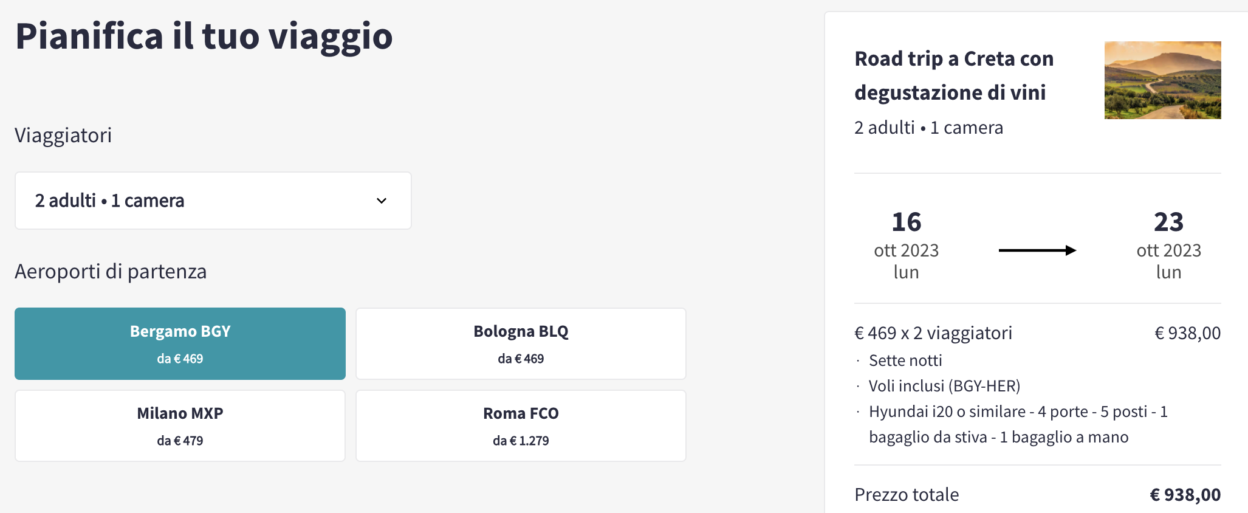Open the "2 adulti • 1 camera" dropdown

click(213, 201)
